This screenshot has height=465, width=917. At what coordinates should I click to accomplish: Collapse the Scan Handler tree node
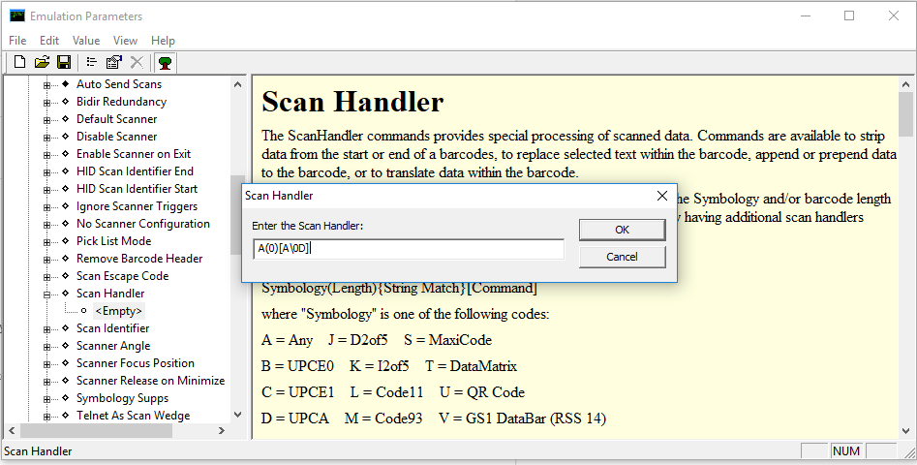46,294
